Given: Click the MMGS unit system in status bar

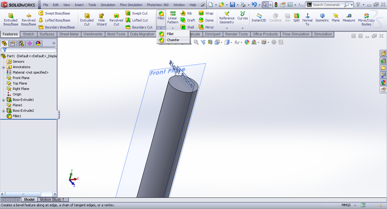Looking at the screenshot, I should (346, 205).
